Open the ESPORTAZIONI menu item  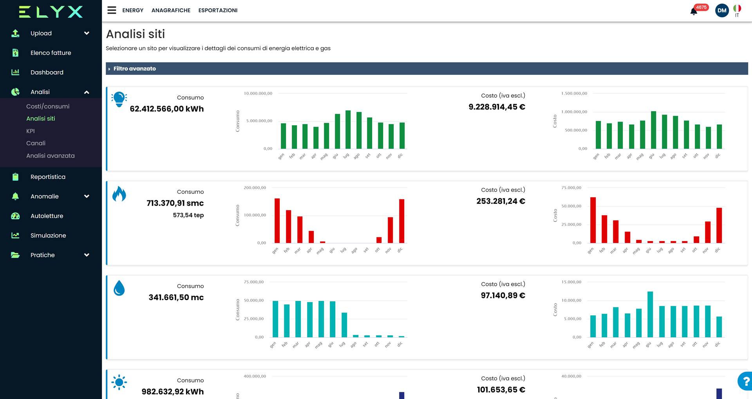218,11
